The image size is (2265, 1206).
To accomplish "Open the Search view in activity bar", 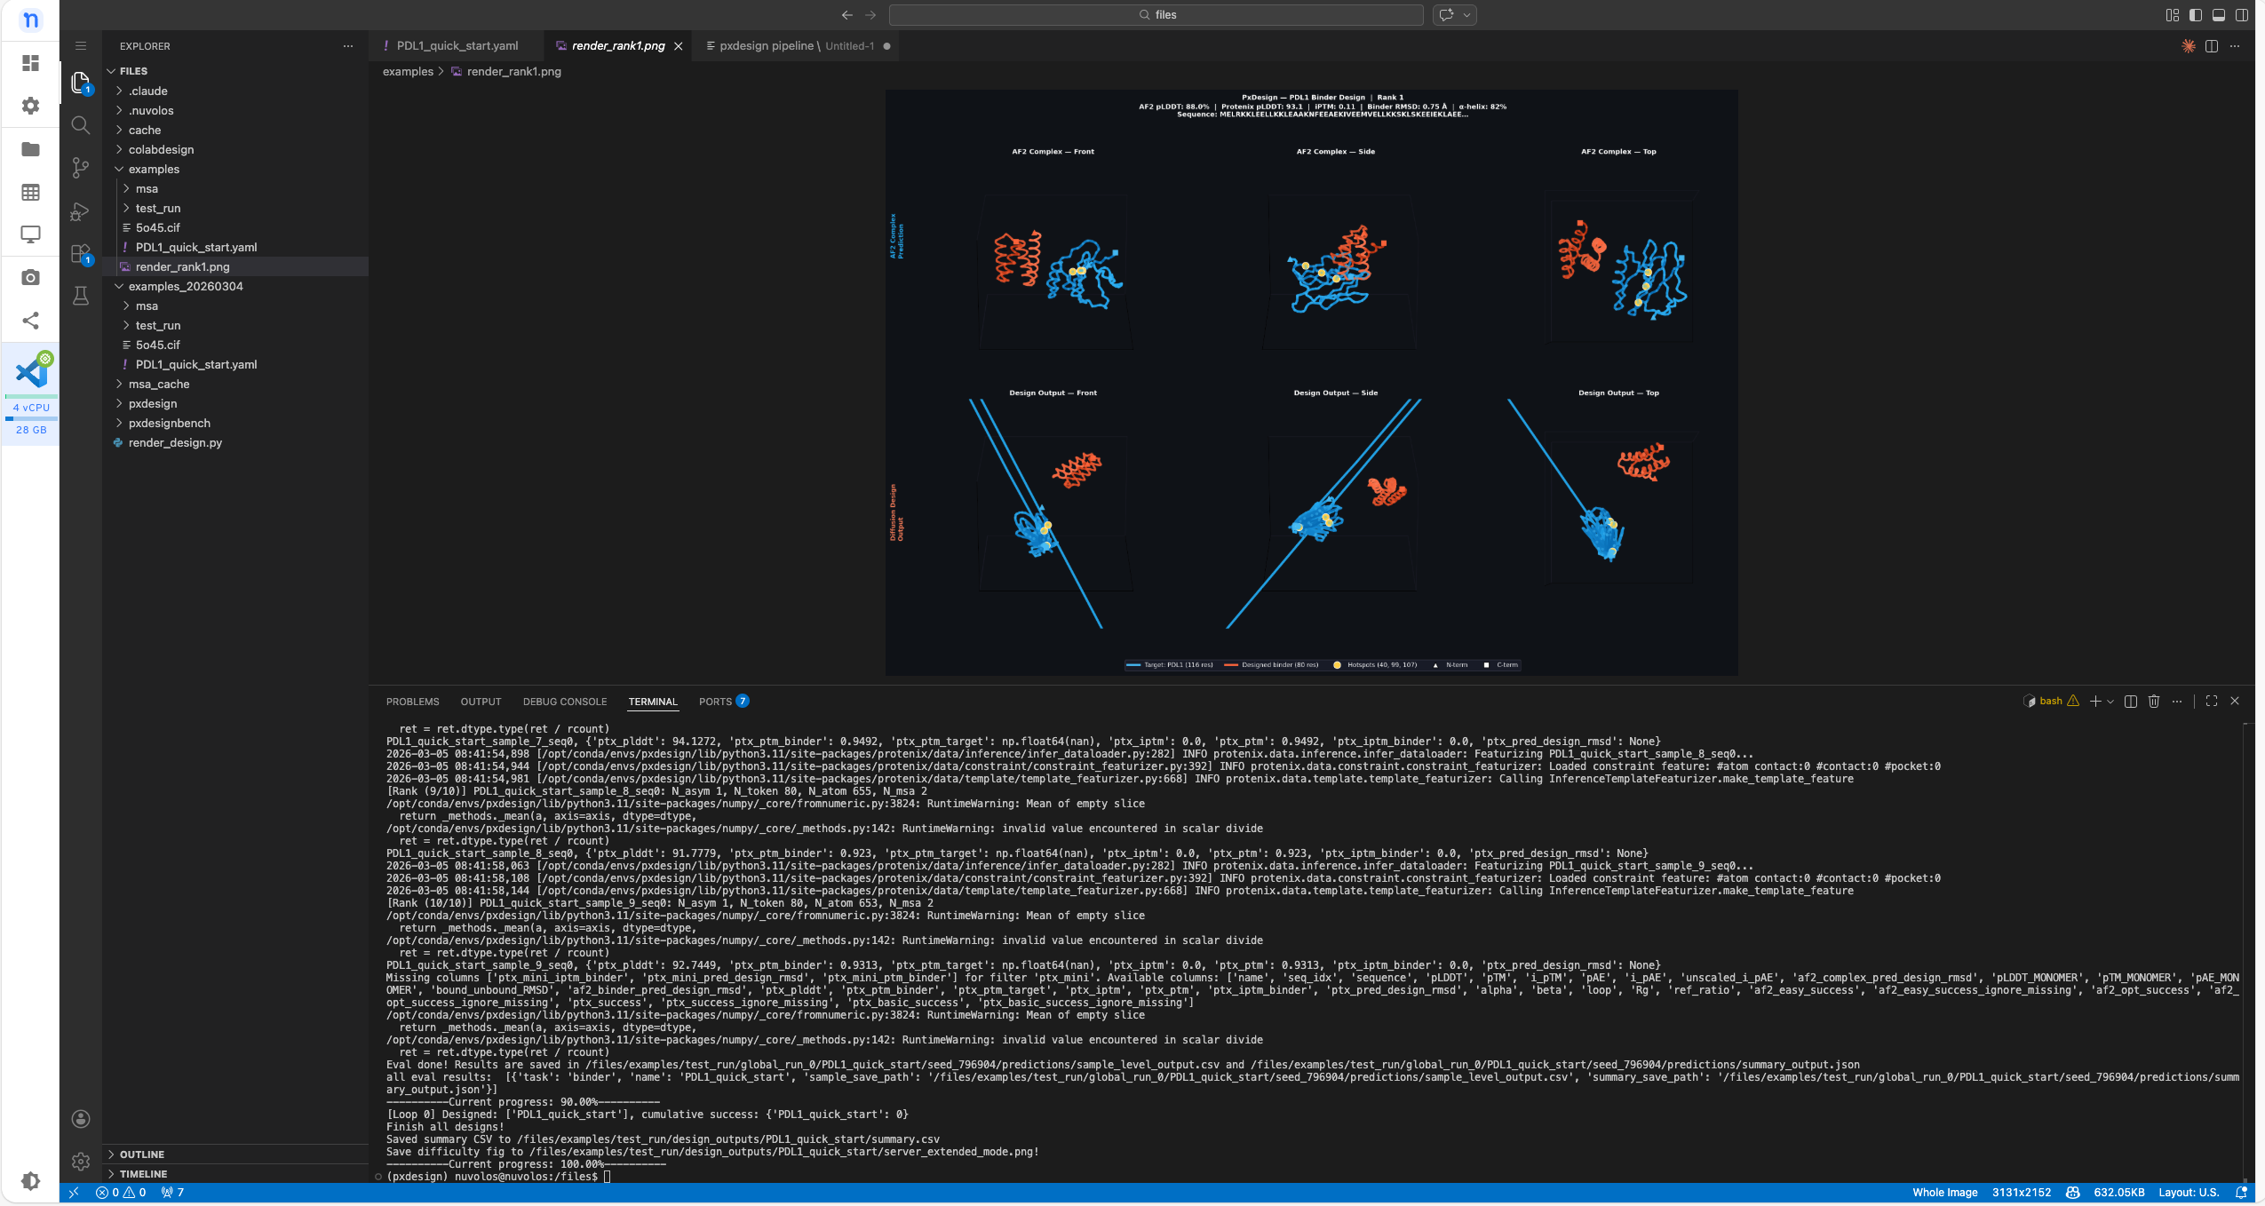I will point(81,125).
